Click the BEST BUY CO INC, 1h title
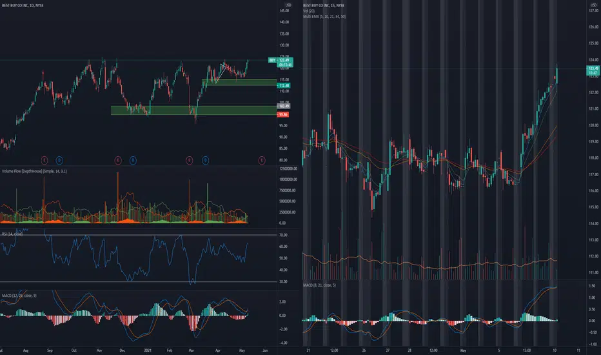This screenshot has width=601, height=355. tap(324, 5)
